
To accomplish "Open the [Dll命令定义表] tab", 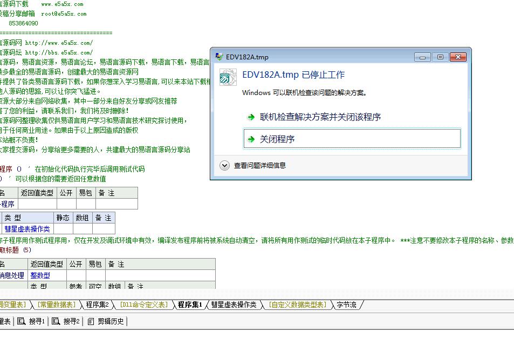I will click(144, 304).
